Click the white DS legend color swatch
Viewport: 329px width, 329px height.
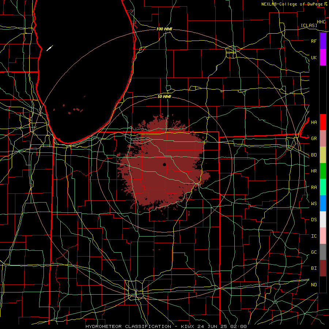point(323,219)
